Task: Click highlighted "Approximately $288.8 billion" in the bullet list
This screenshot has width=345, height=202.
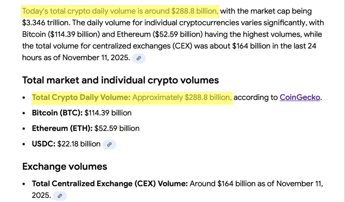Action: (182, 98)
